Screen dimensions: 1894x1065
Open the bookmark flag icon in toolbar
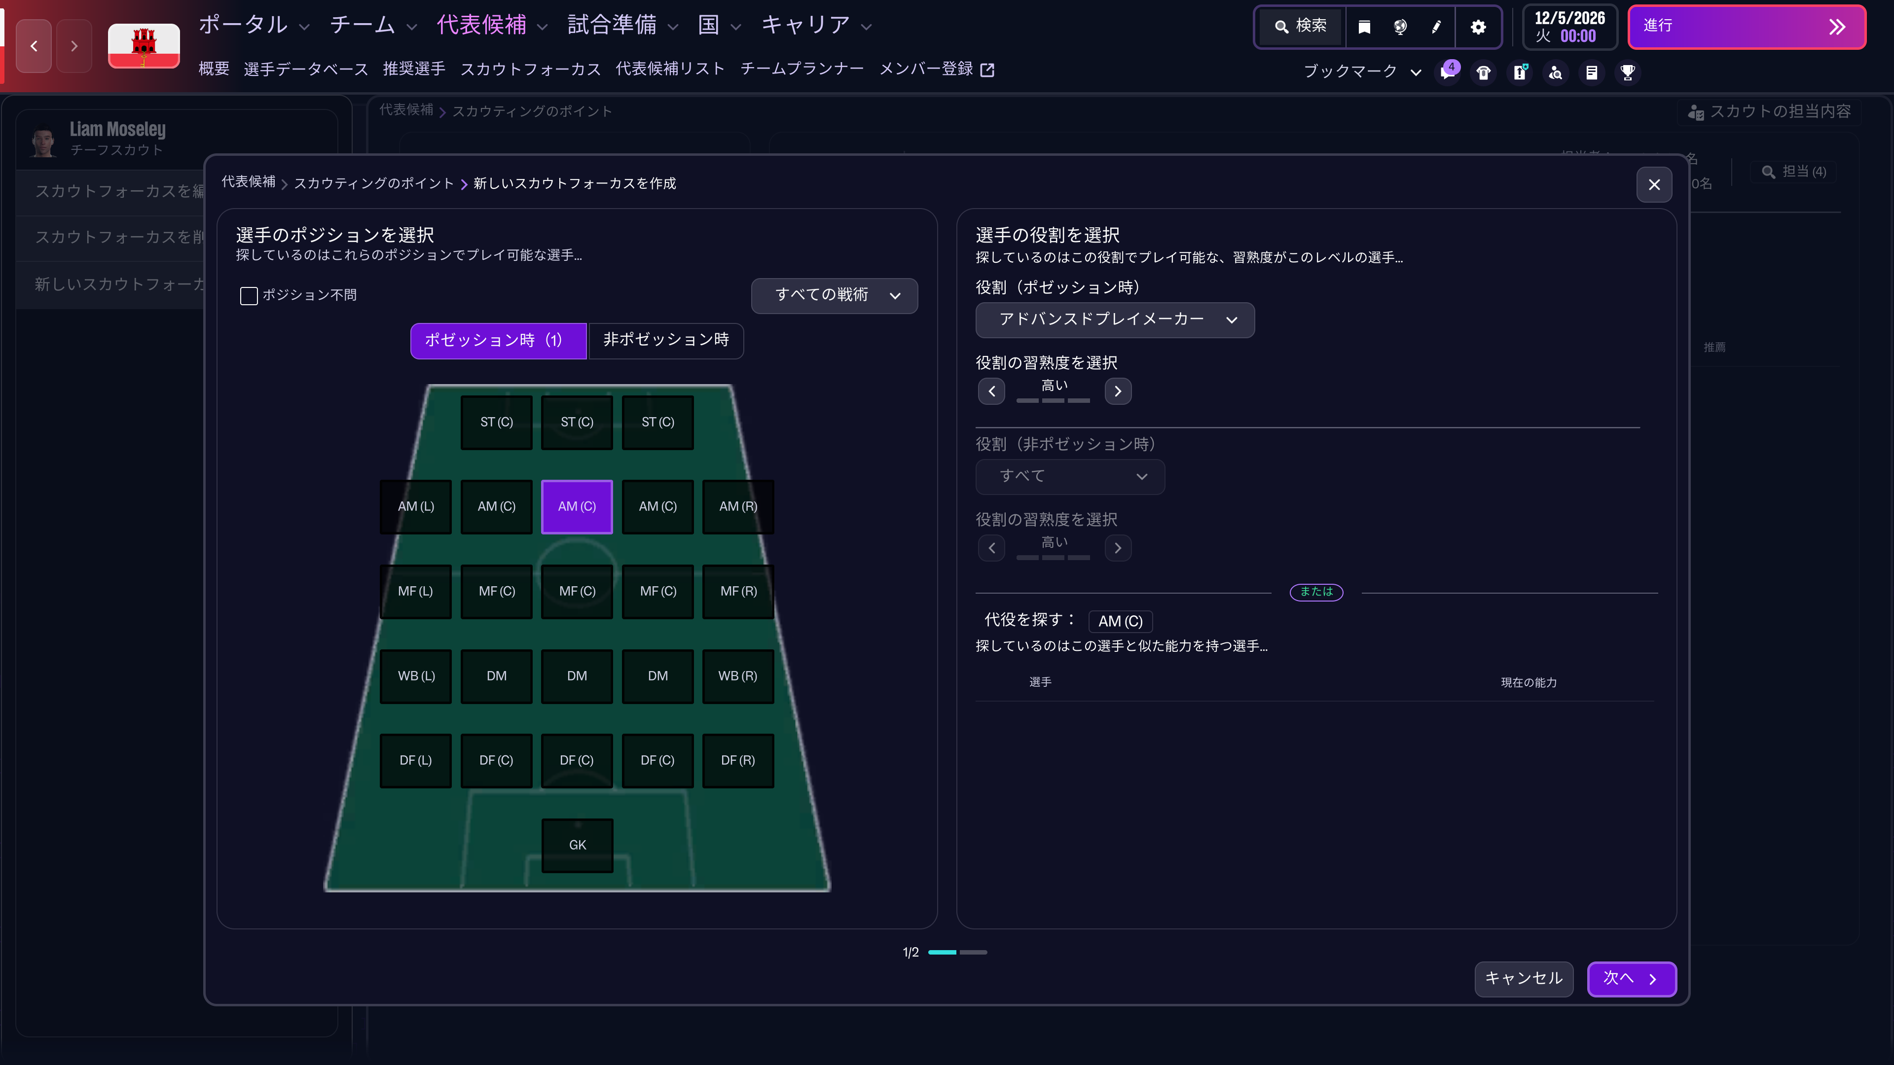[1364, 27]
